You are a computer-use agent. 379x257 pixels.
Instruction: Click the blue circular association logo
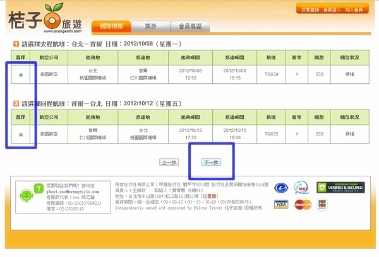click(281, 188)
